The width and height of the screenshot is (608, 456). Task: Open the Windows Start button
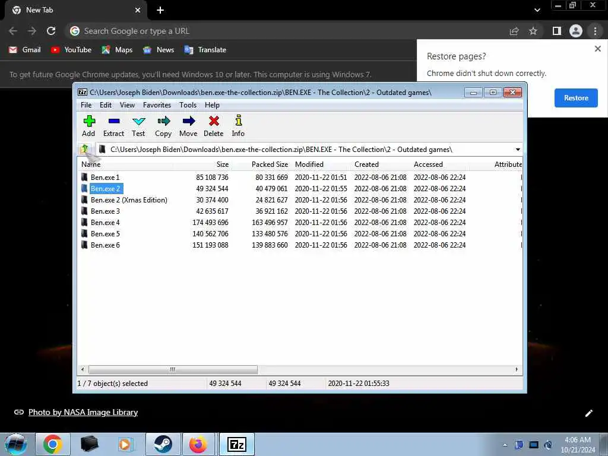coord(16,444)
